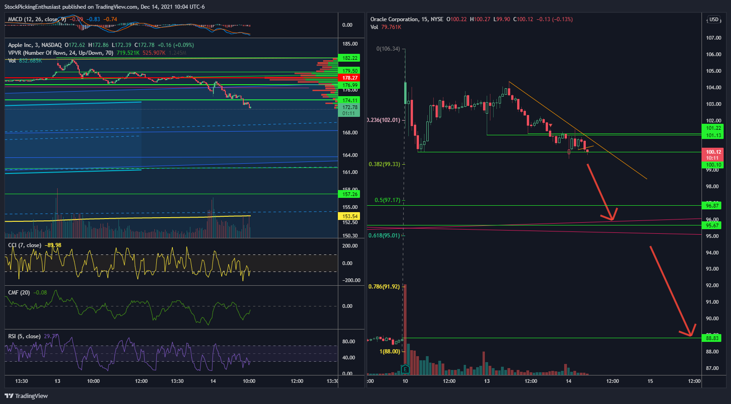The width and height of the screenshot is (731, 404).
Task: Click the USD currency badge
Action: pyautogui.click(x=714, y=19)
